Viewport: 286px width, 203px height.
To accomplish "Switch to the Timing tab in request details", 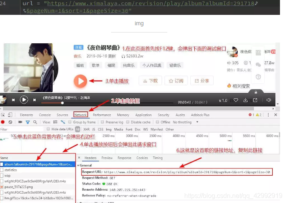I will click(x=158, y=158).
